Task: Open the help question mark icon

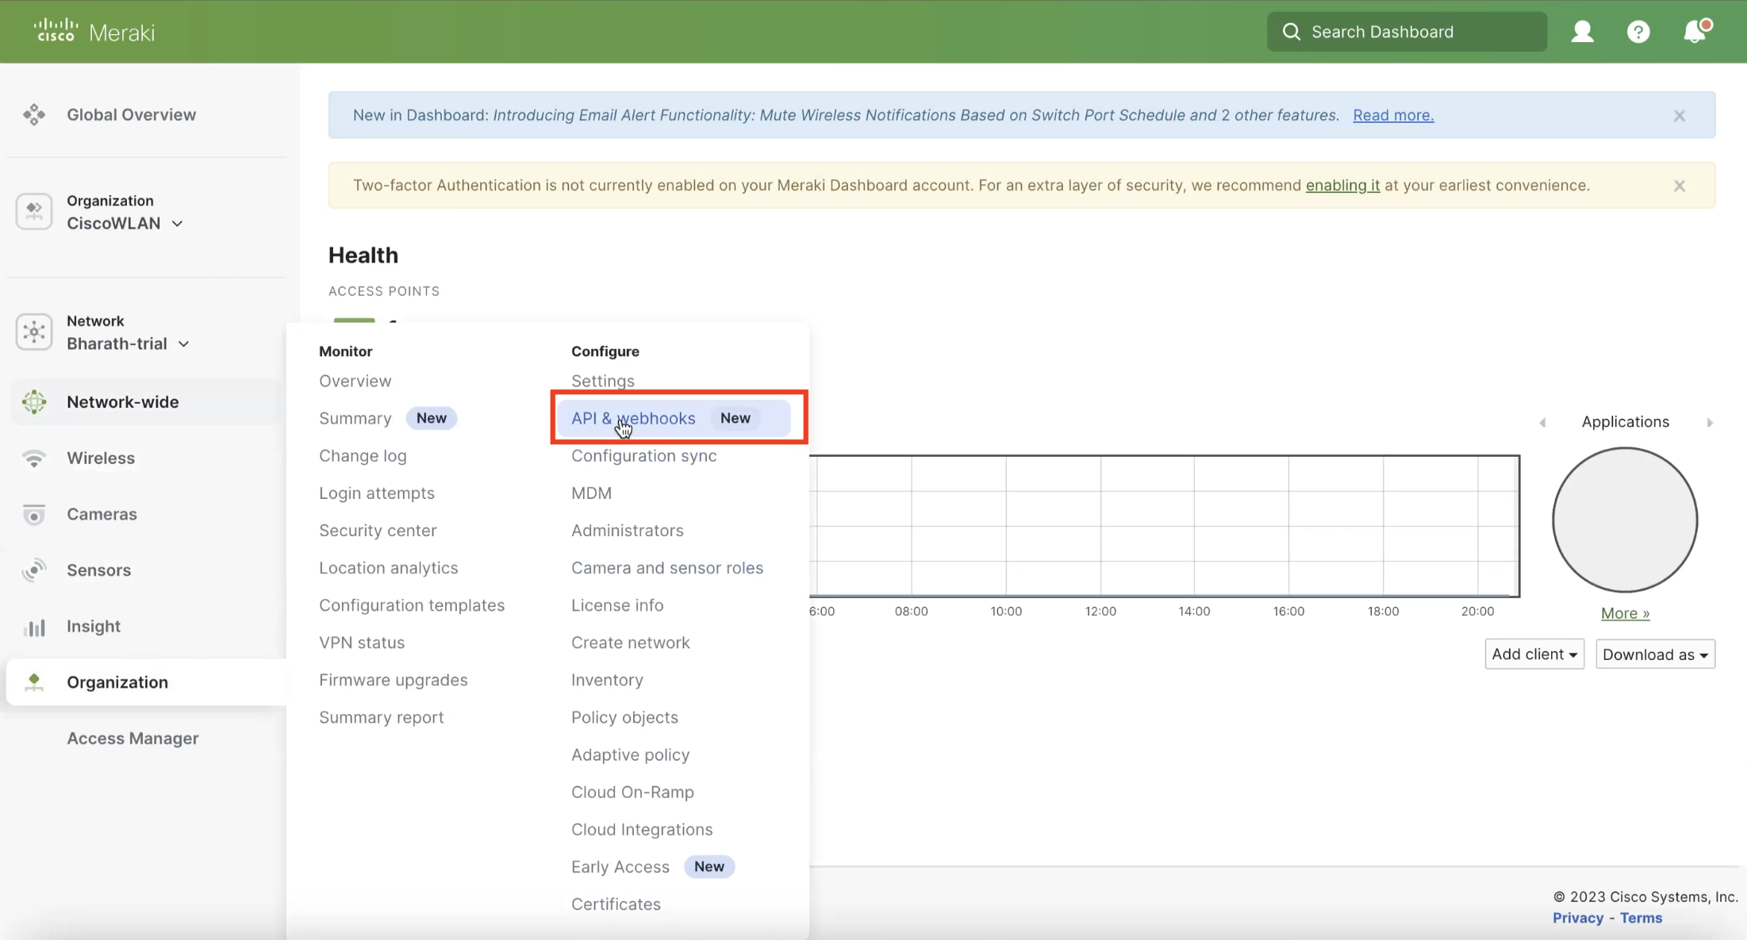Action: tap(1638, 32)
